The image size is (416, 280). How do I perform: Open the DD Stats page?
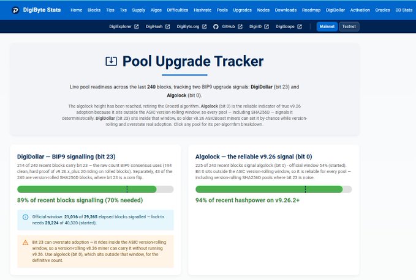click(404, 10)
